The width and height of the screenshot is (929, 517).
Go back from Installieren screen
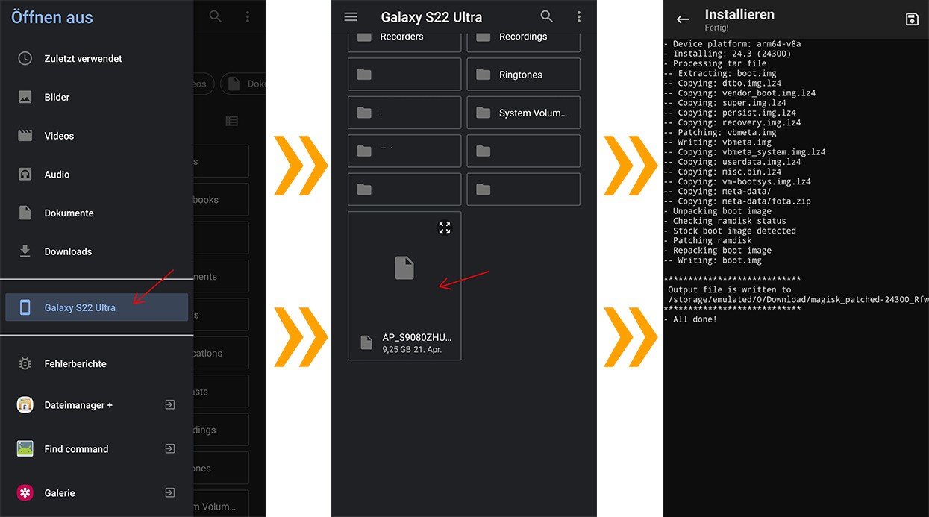tap(682, 19)
